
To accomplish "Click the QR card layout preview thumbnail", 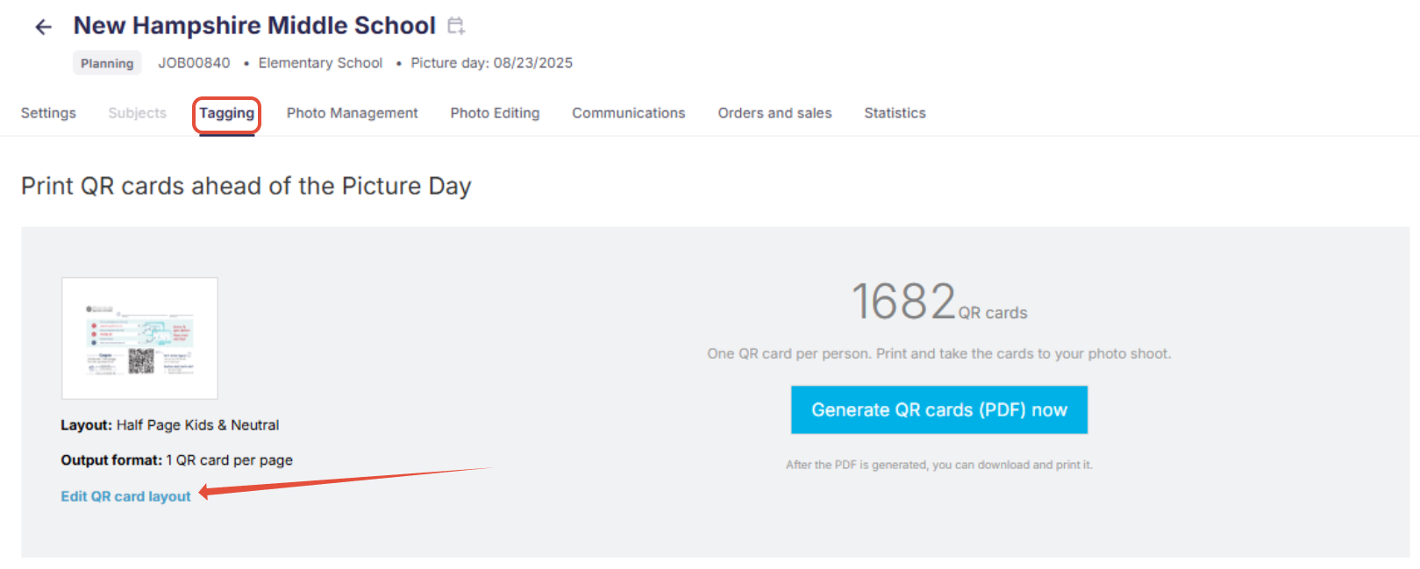I will click(x=139, y=338).
